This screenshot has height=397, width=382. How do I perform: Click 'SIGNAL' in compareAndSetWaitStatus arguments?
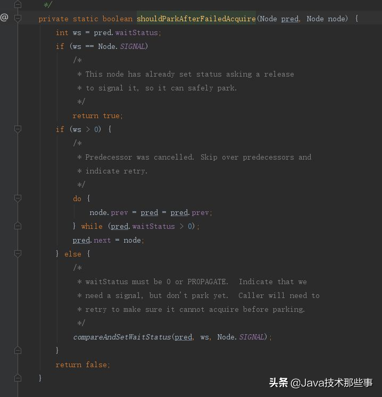[252, 337]
